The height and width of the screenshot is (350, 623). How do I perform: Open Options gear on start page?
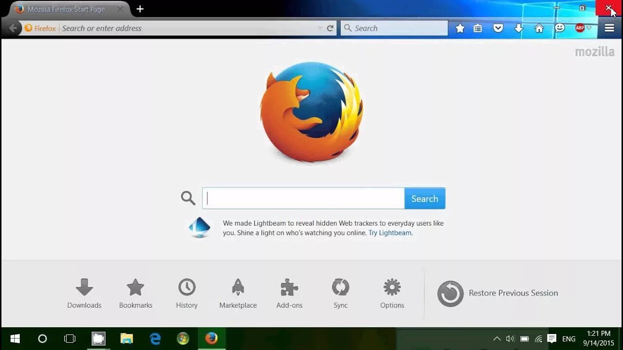pyautogui.click(x=392, y=294)
